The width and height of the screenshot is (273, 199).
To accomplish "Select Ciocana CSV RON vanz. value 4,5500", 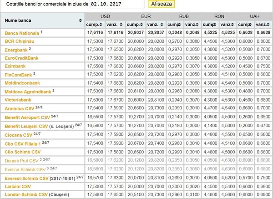I will (x=228, y=134).
